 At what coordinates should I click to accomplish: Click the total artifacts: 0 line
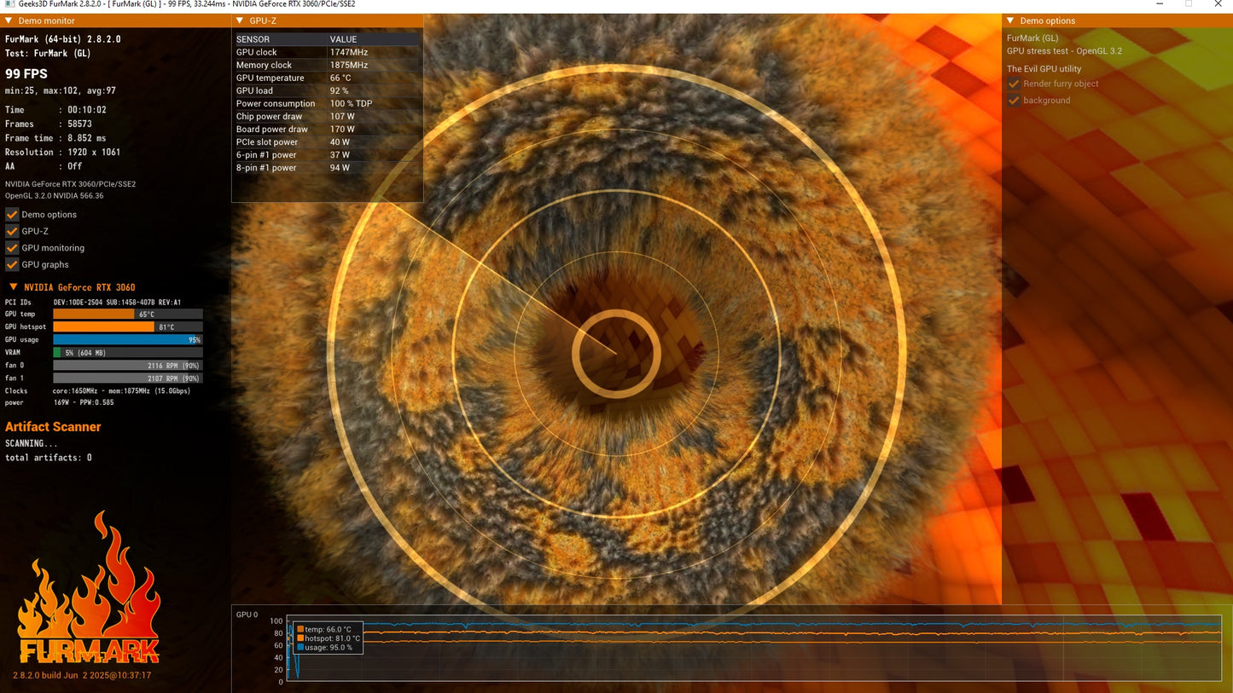(x=49, y=458)
